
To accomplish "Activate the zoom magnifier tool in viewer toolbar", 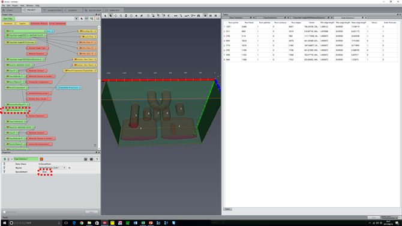I will point(121,16).
